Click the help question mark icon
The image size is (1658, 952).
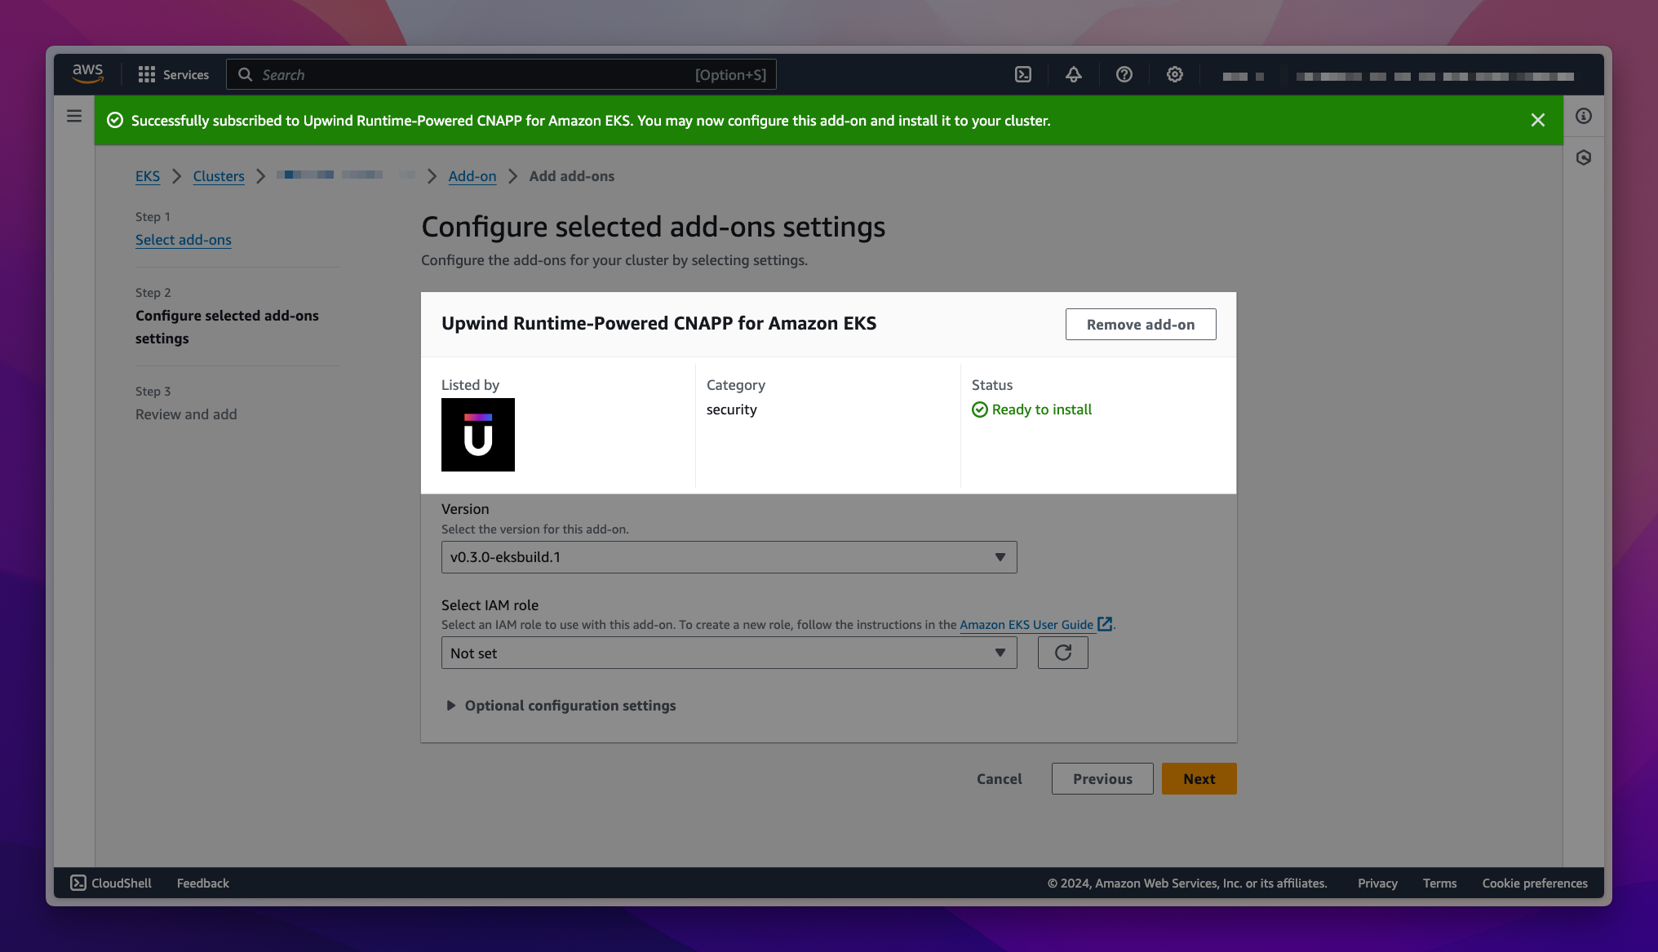click(x=1124, y=74)
